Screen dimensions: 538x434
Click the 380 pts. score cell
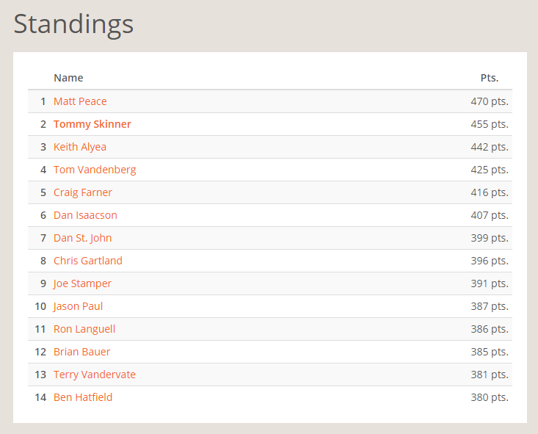(490, 397)
